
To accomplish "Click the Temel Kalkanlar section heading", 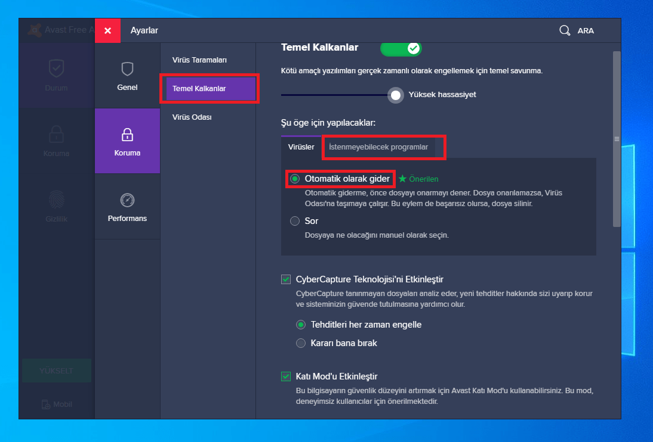I will [319, 48].
